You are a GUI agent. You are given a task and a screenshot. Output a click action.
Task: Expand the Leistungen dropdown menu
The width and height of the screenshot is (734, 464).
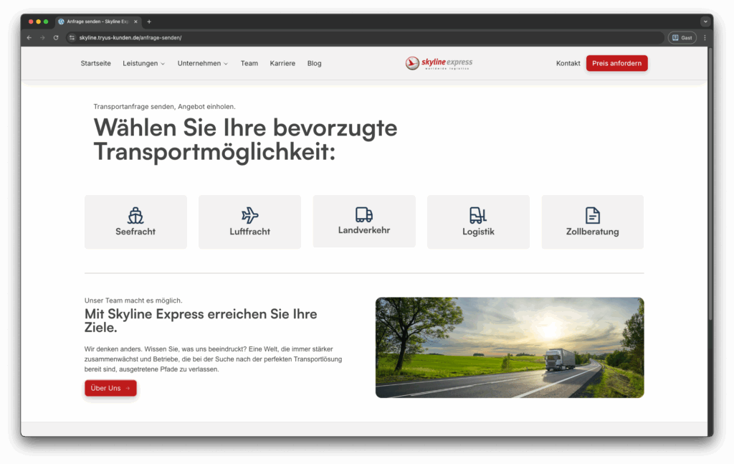coord(143,63)
